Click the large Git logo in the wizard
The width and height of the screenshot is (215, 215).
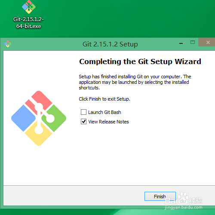(x=39, y=118)
